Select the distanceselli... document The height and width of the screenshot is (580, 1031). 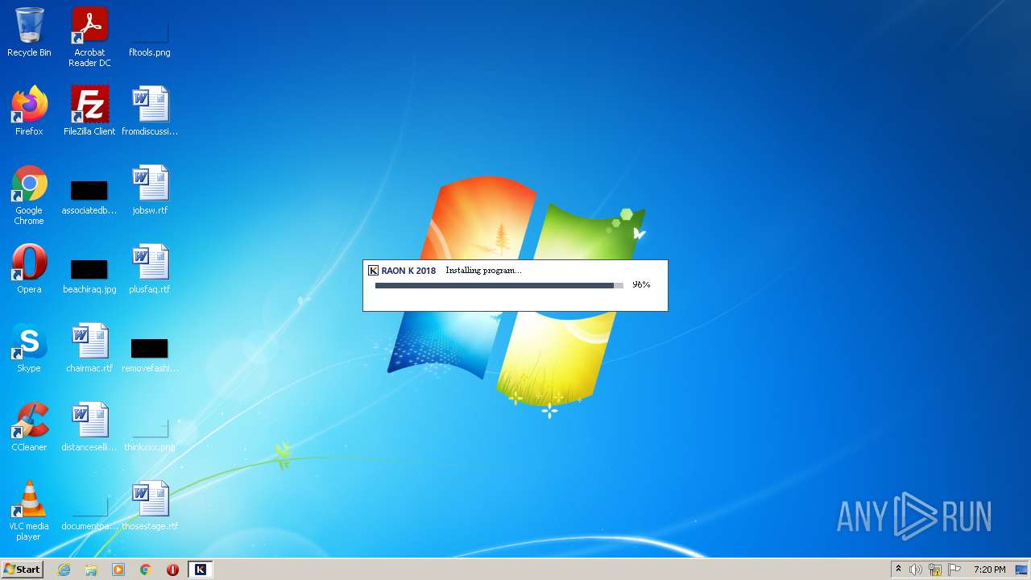click(x=89, y=427)
